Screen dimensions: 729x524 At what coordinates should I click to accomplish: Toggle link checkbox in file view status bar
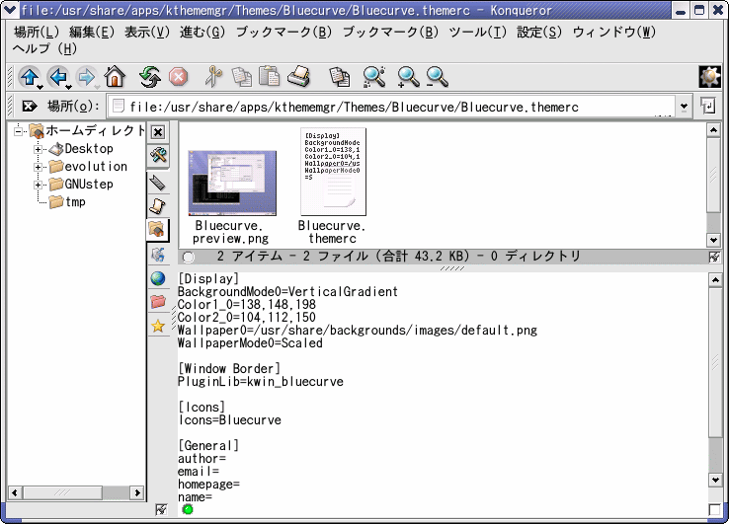tap(714, 257)
